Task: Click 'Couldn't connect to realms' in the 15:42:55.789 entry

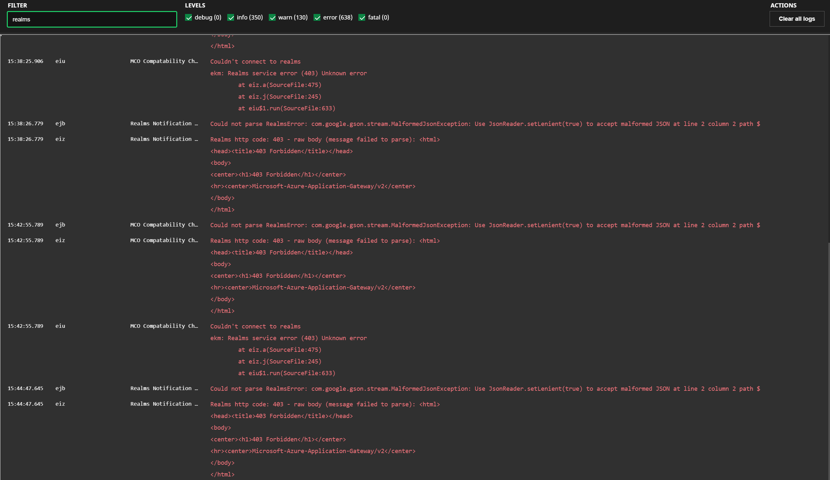Action: [x=255, y=326]
